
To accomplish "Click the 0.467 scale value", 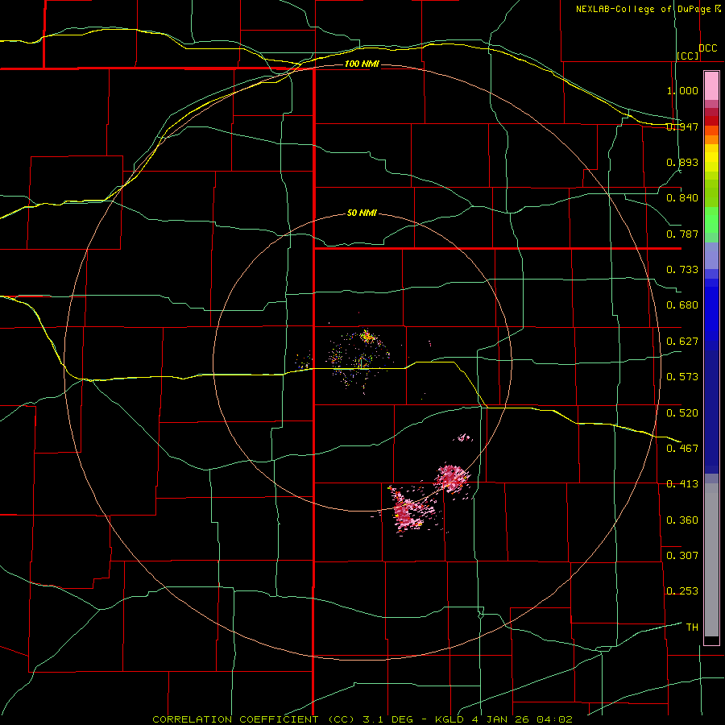I will (x=682, y=449).
